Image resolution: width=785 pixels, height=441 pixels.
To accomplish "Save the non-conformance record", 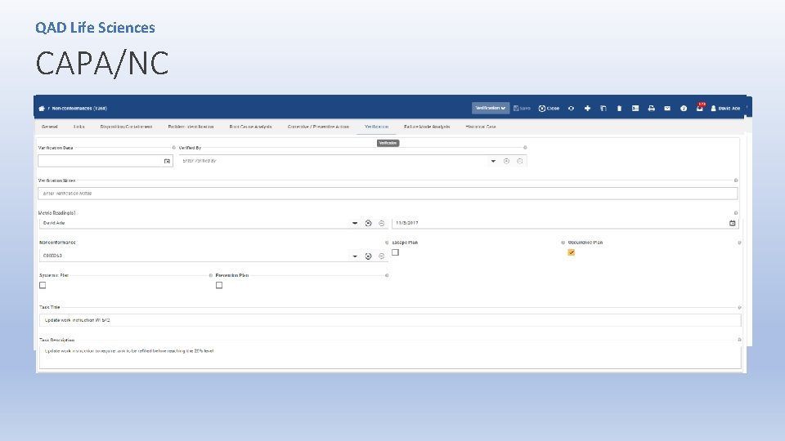I will [x=522, y=109].
